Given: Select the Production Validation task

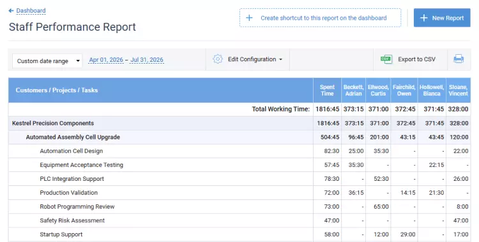Looking at the screenshot, I should tap(69, 192).
